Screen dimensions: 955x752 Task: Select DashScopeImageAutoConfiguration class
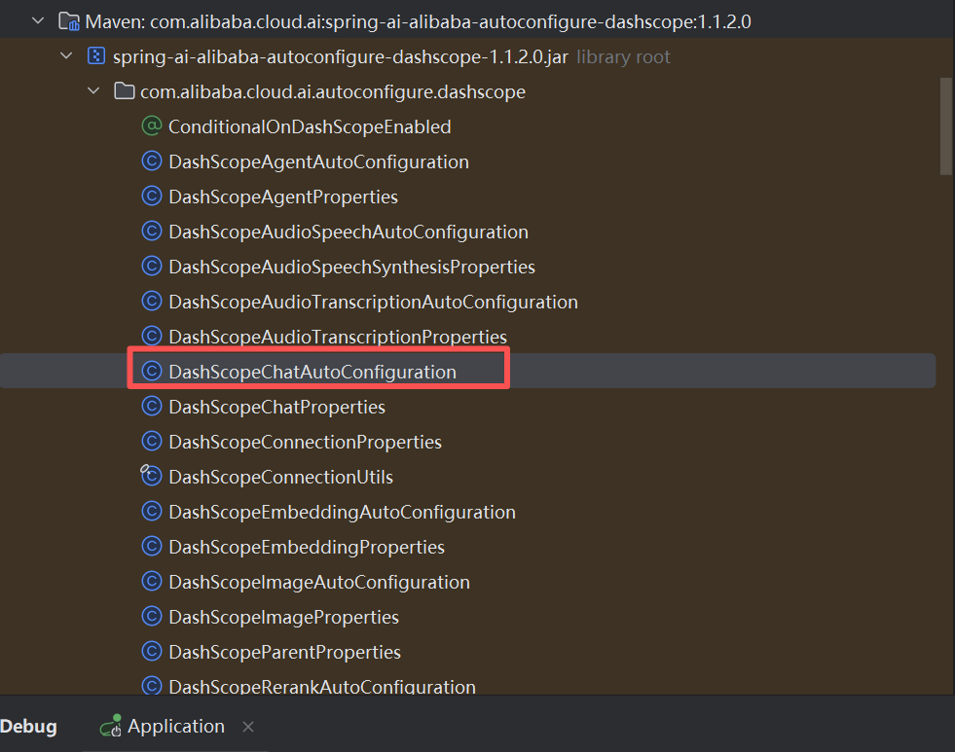coord(319,582)
